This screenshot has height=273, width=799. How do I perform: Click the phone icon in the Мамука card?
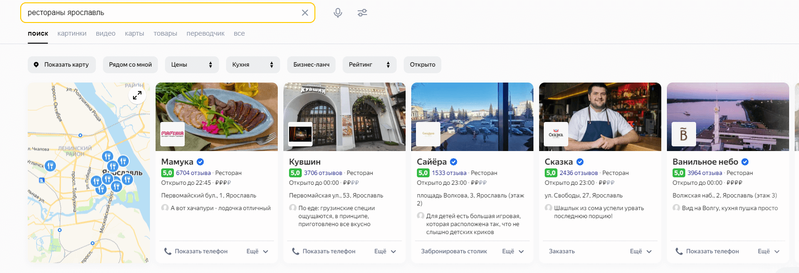click(167, 251)
